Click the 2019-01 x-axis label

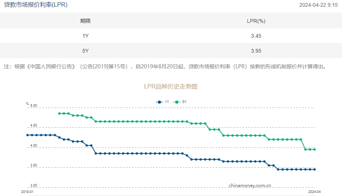27,192
